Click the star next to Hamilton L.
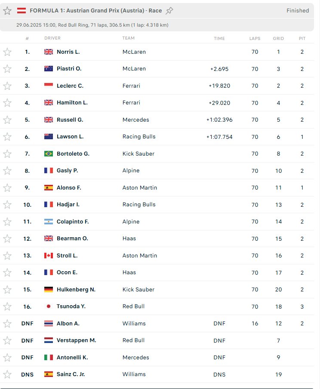The height and width of the screenshot is (389, 320). point(7,103)
